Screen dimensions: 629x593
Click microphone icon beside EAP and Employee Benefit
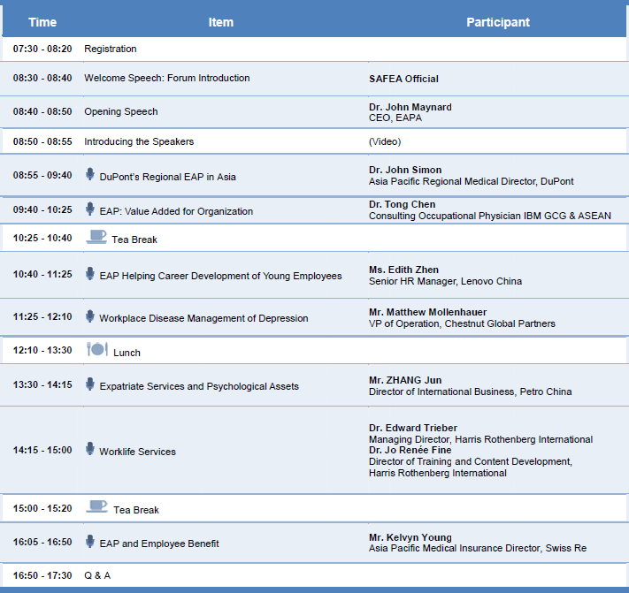coord(90,542)
